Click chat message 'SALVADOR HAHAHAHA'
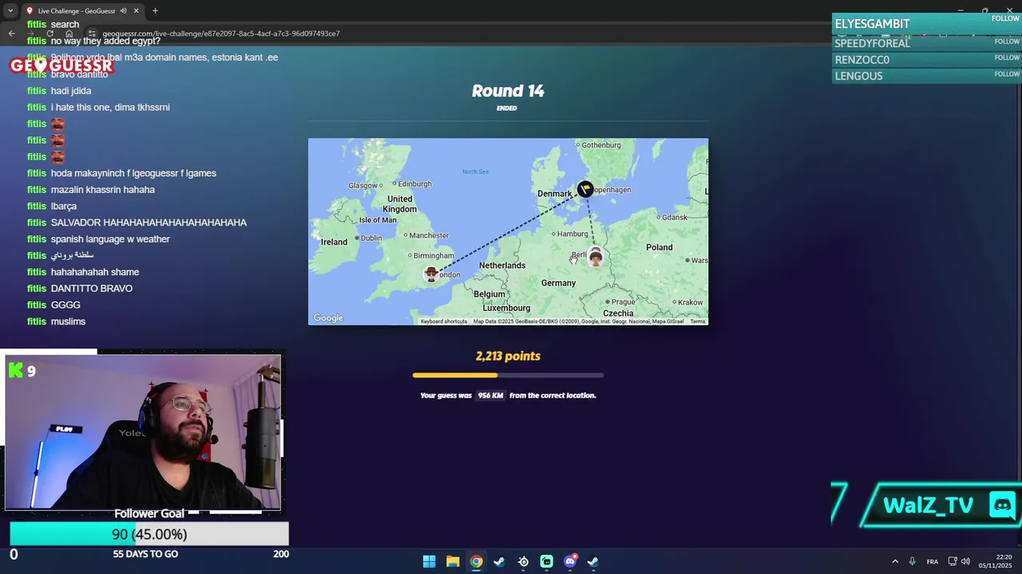This screenshot has height=574, width=1022. [x=149, y=222]
